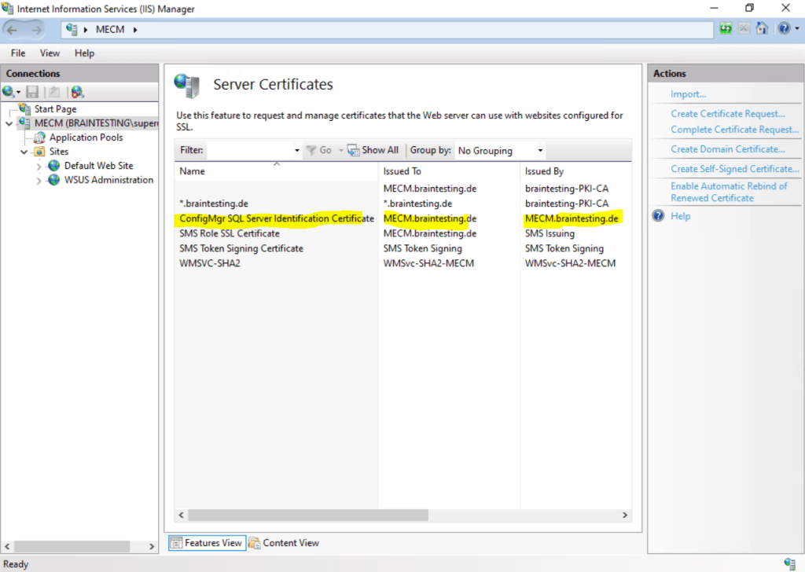
Task: Select the SMS Token Signing Certificate row
Action: tap(403, 248)
